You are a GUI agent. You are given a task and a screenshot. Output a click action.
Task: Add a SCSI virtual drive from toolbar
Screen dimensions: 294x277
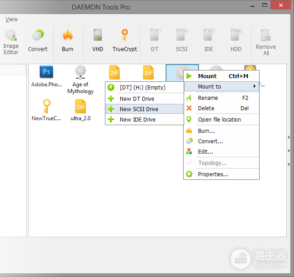pos(182,40)
